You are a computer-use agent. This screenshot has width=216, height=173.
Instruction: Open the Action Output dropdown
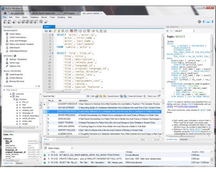pos(72,148)
